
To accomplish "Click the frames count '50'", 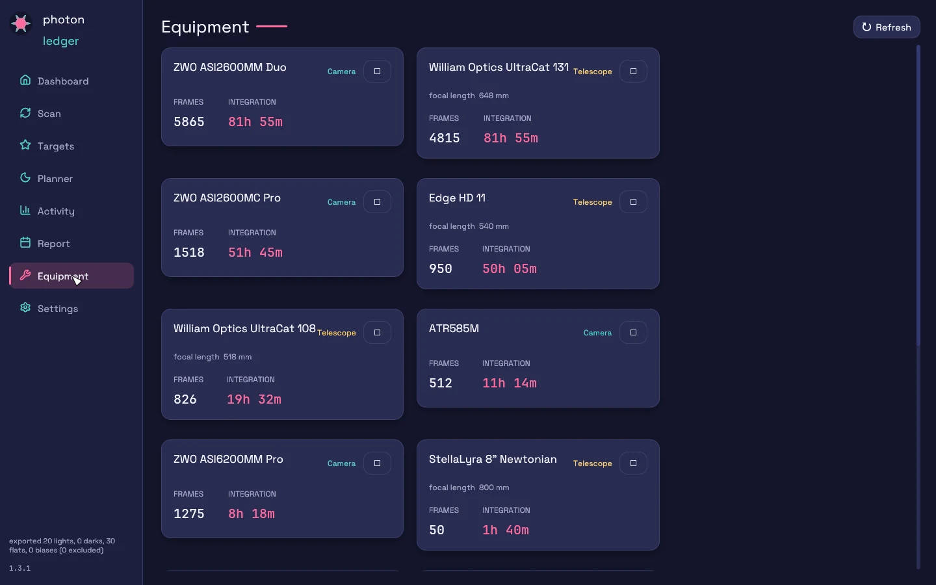I will 437,530.
